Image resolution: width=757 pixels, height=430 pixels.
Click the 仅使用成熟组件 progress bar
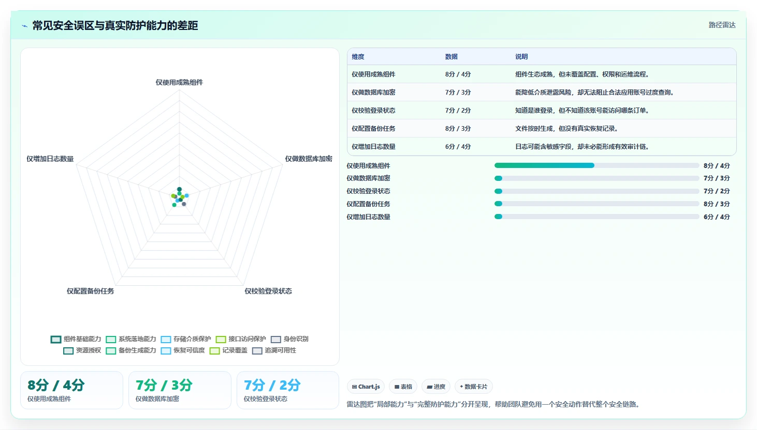click(596, 165)
